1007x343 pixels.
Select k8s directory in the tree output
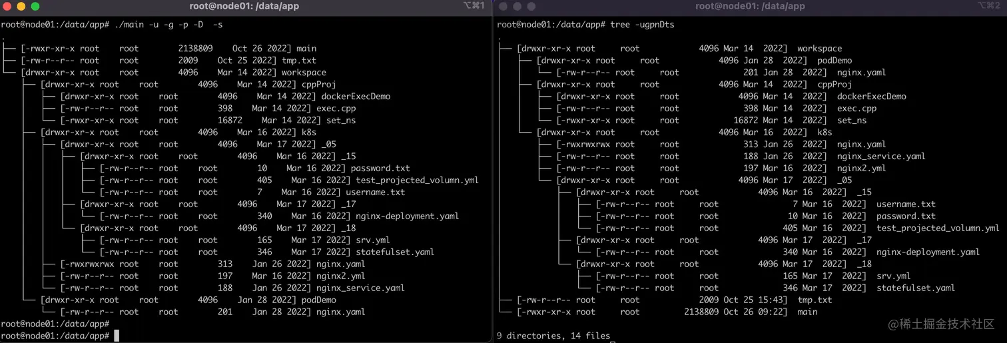click(825, 133)
